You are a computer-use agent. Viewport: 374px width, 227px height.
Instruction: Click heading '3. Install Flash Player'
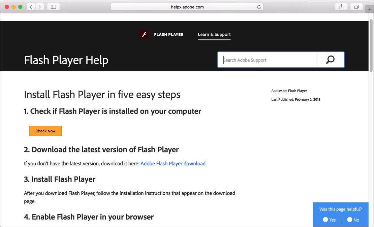[x=60, y=179]
